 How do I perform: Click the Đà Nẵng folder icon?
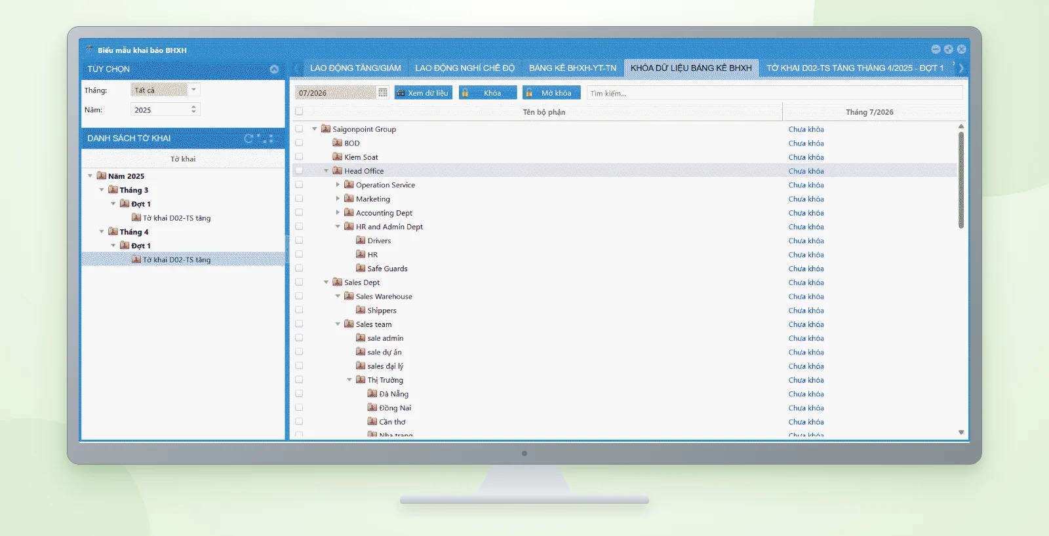click(x=372, y=394)
